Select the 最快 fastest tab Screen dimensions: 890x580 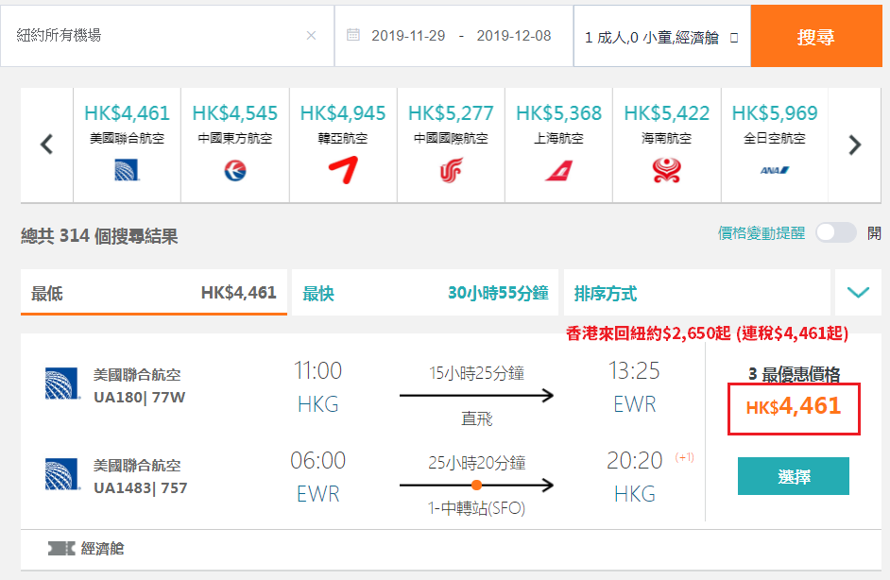coord(425,293)
